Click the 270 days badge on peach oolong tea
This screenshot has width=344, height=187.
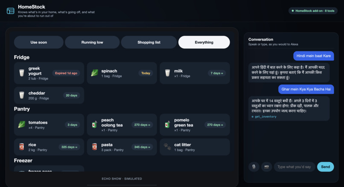[x=142, y=125]
